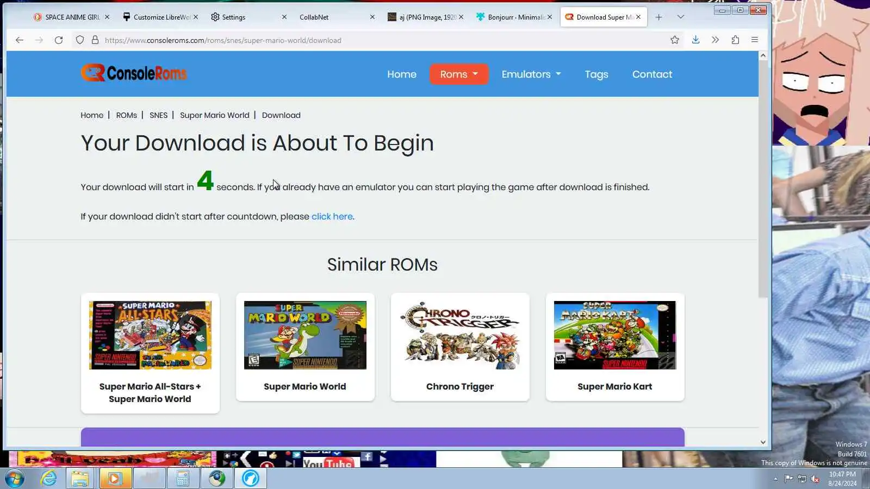Image resolution: width=870 pixels, height=489 pixels.
Task: Click the page scrollbar down arrow
Action: pos(763,442)
